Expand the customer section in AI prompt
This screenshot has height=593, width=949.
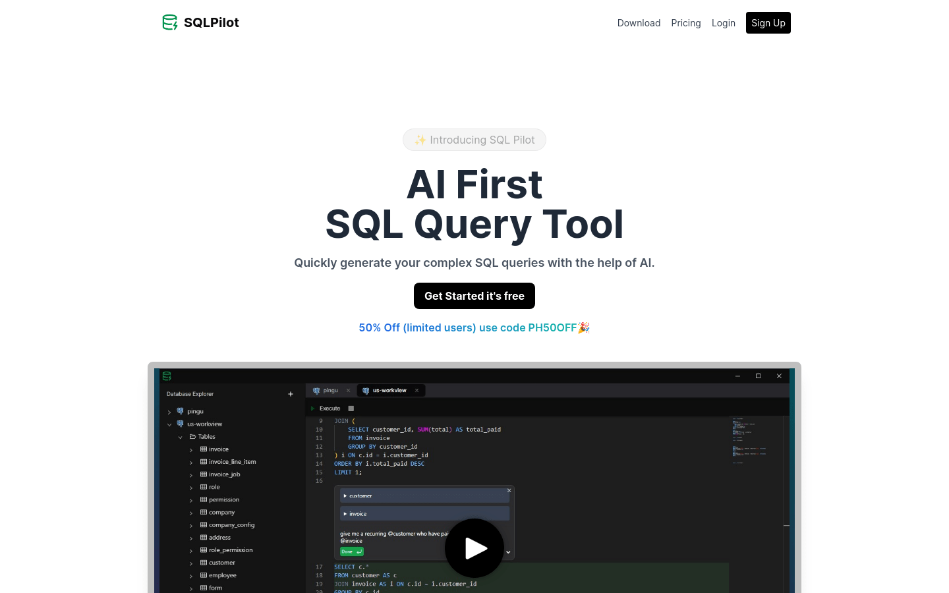point(425,495)
